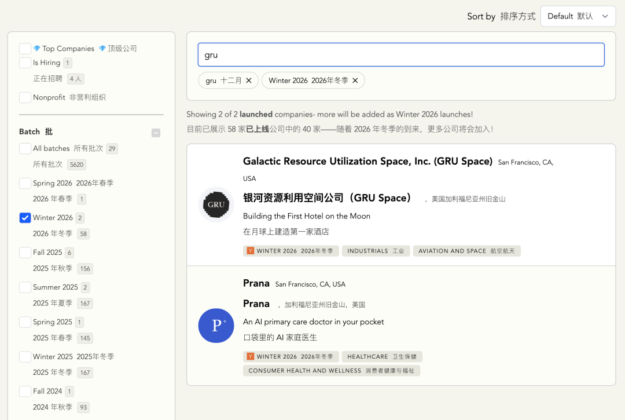Check the All batches checkbox

pos(25,148)
